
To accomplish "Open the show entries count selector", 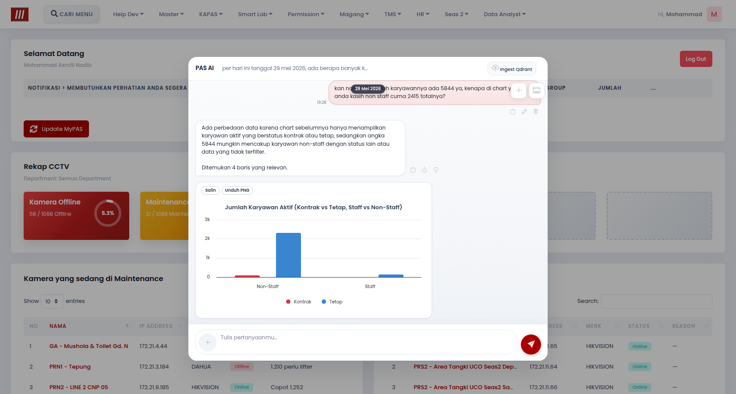I will tap(52, 301).
